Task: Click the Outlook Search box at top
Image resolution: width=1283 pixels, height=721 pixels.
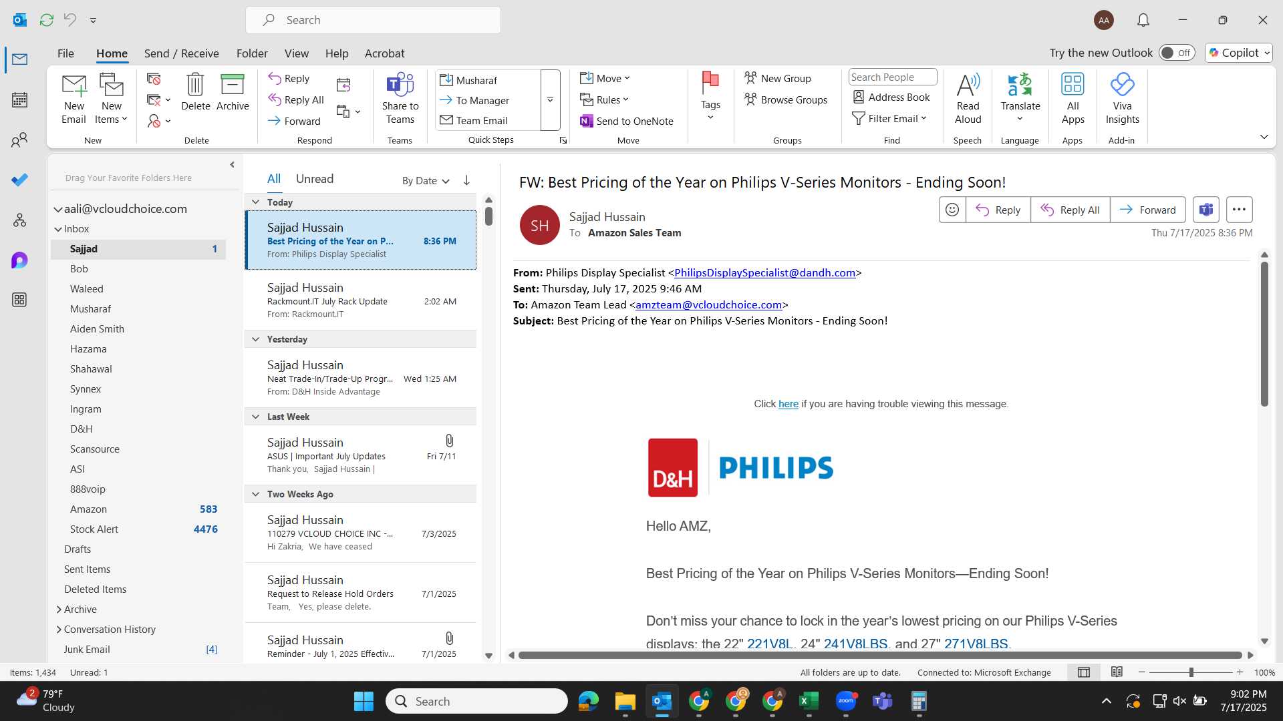Action: [x=373, y=20]
